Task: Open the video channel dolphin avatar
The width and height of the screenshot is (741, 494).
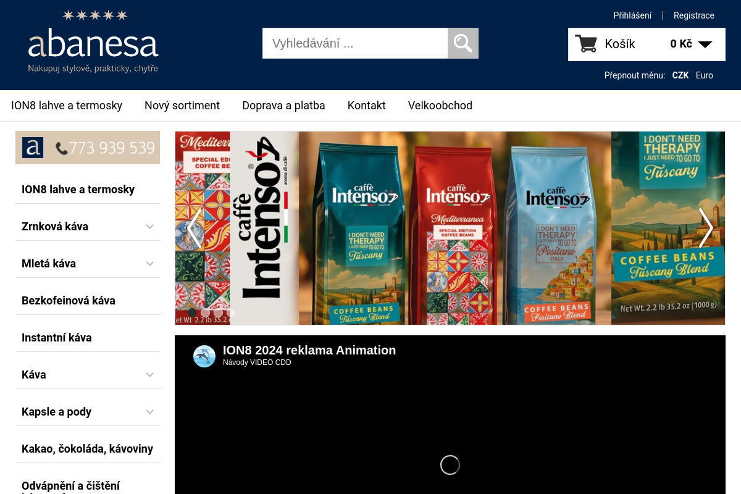Action: [204, 356]
